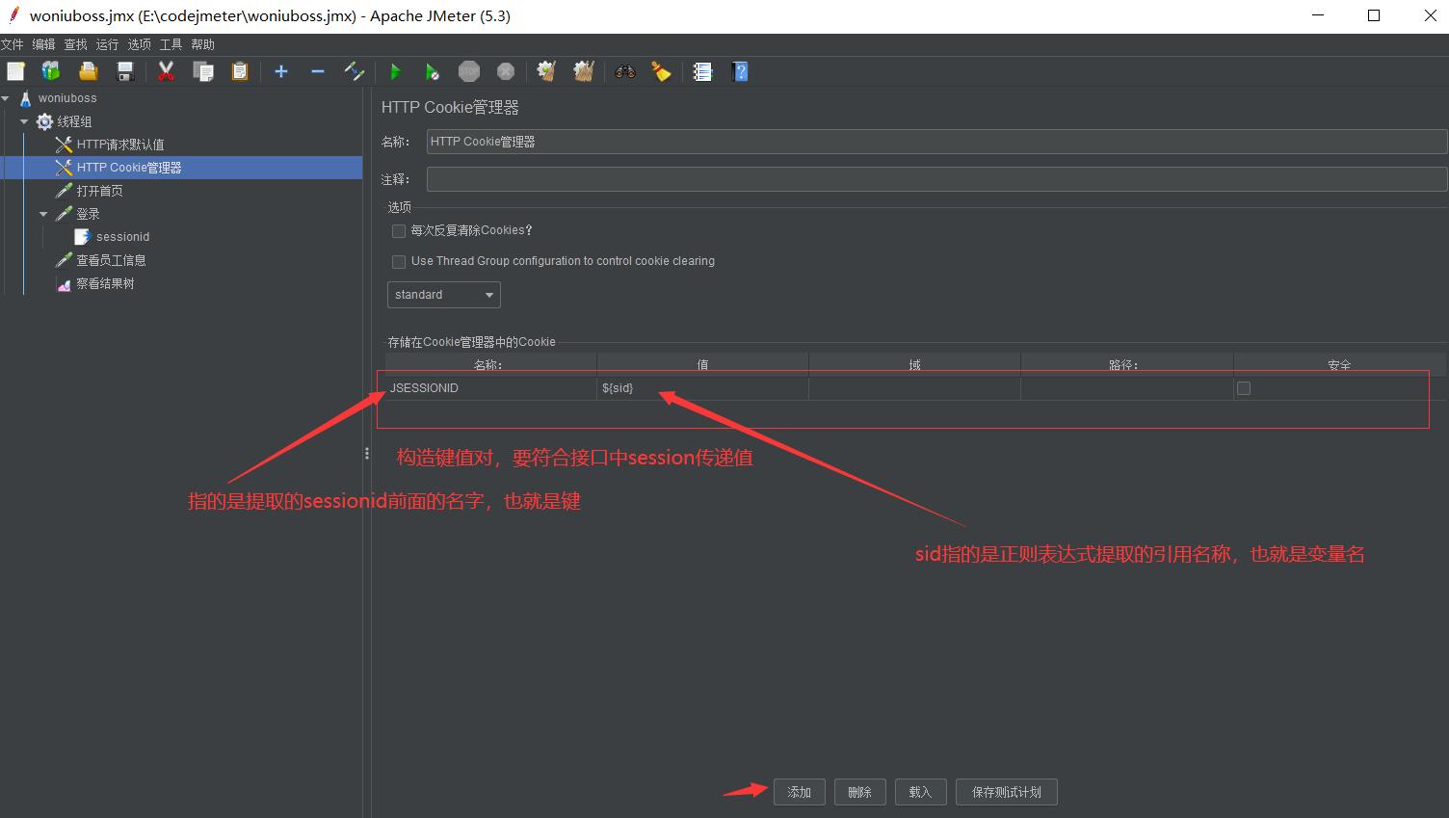The image size is (1449, 818).
Task: Click the 注释 comment input field
Action: [x=936, y=179]
